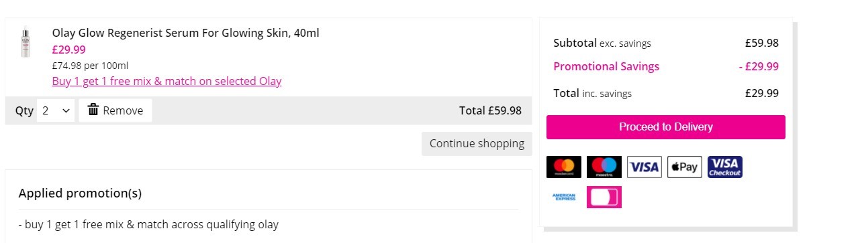Click the Visa Checkout icon
This screenshot has height=243, width=858.
tap(725, 167)
